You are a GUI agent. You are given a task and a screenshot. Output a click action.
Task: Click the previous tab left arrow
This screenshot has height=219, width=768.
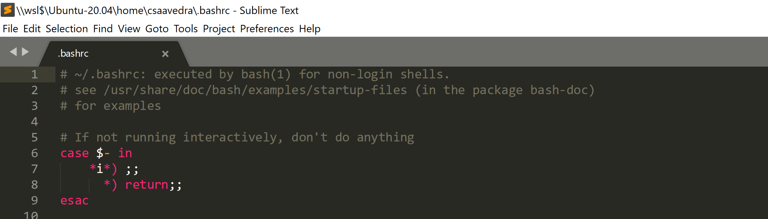pyautogui.click(x=13, y=52)
